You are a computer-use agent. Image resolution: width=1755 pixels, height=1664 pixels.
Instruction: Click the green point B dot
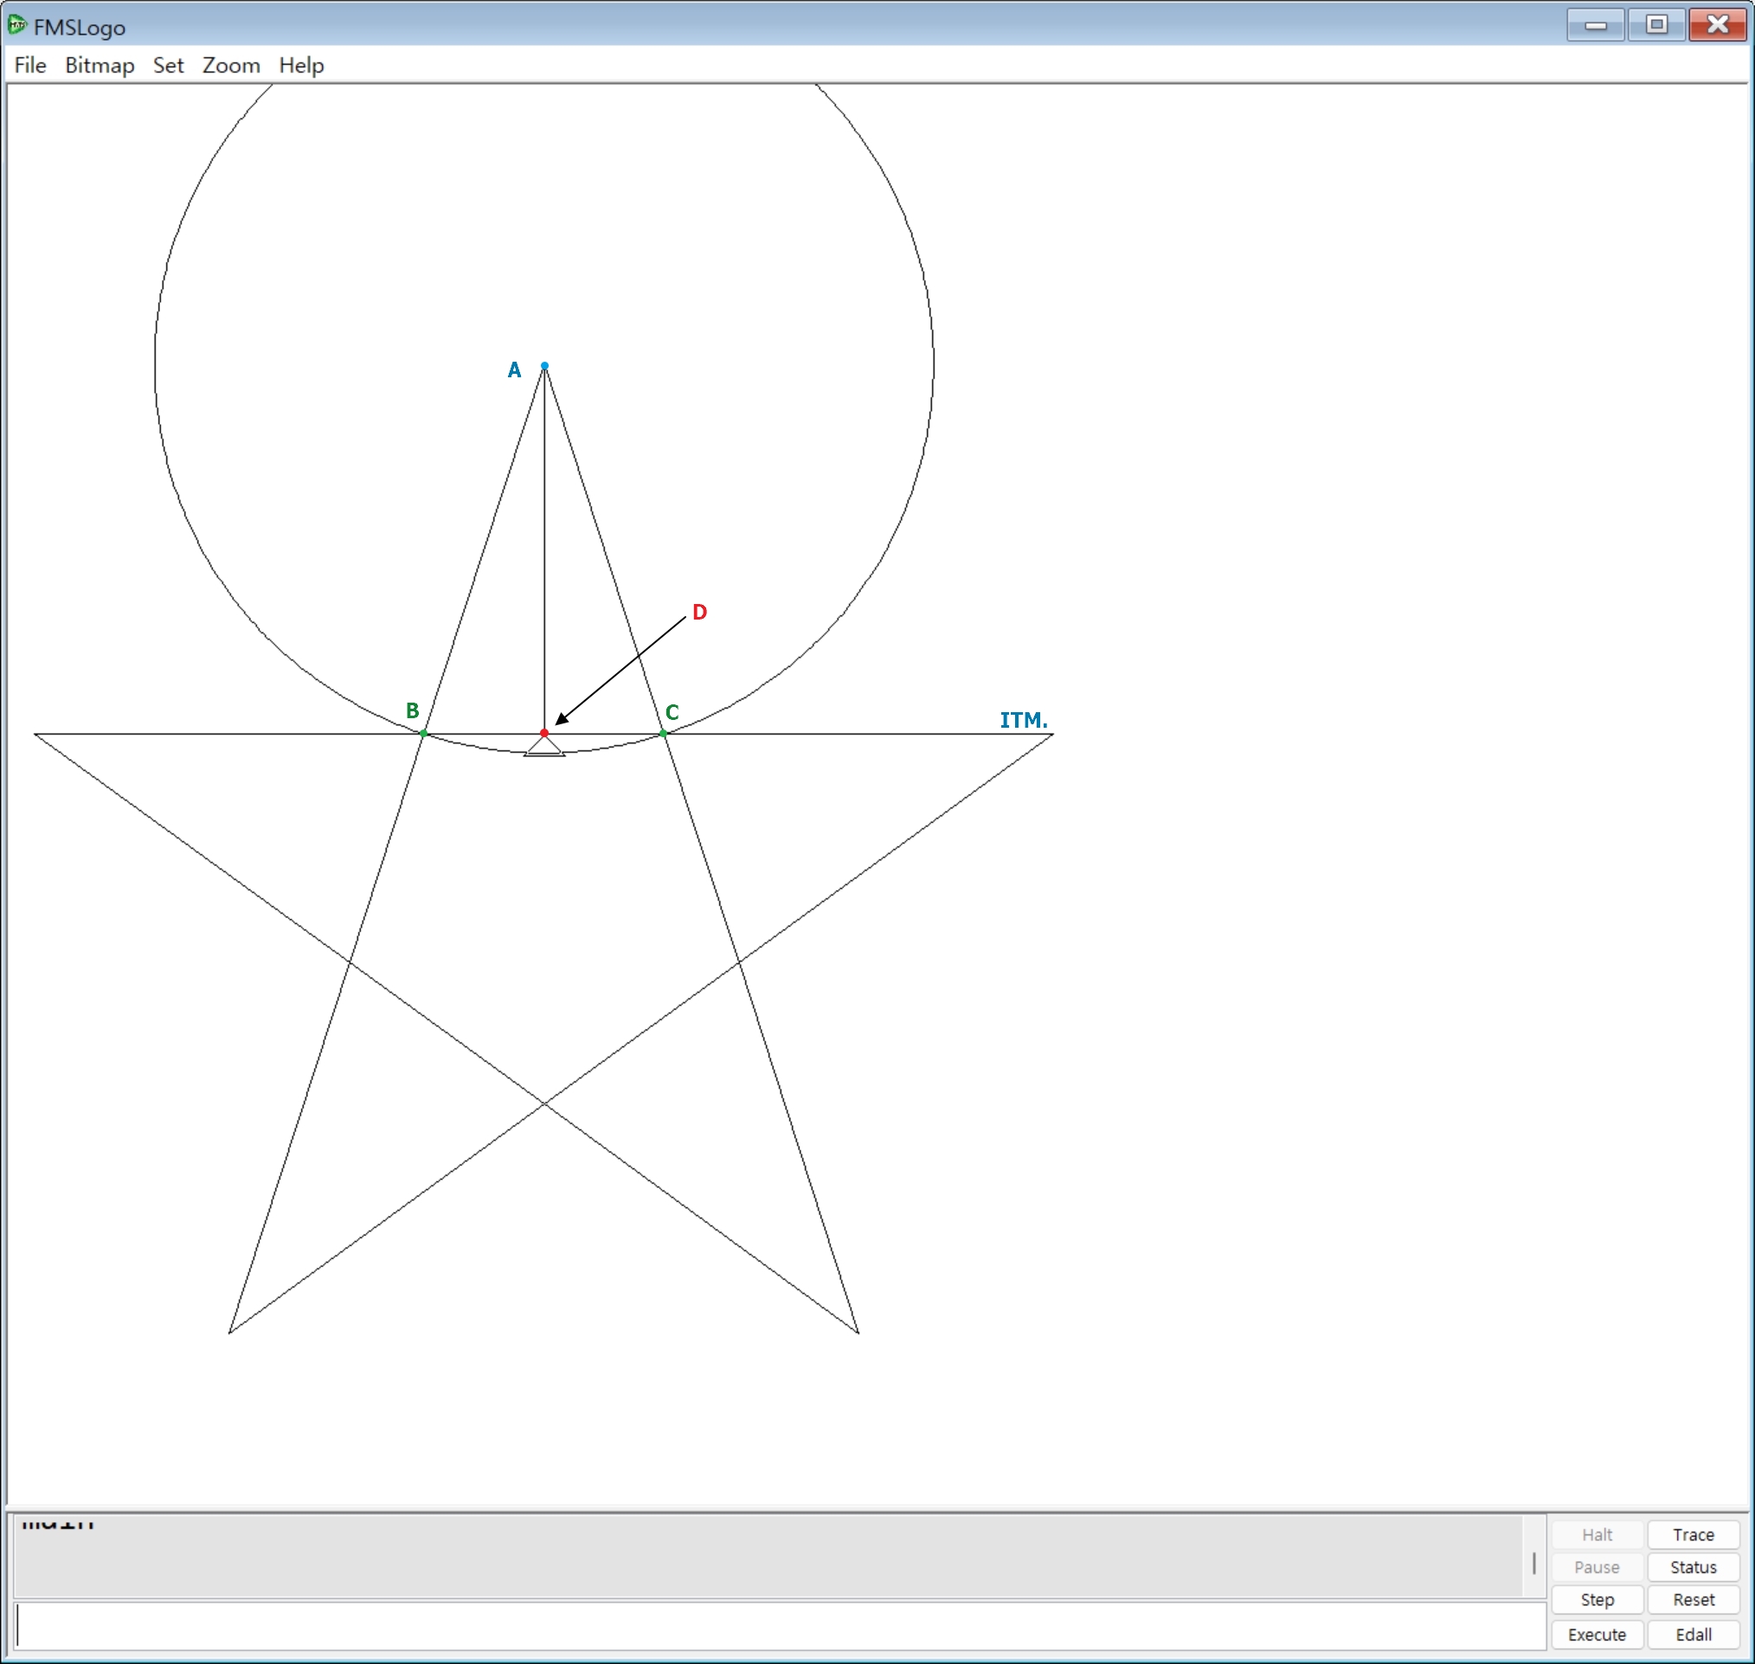[x=423, y=734]
